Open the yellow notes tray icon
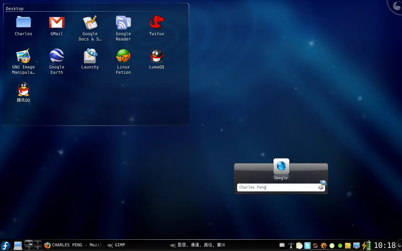The width and height of the screenshot is (402, 251). (x=348, y=245)
